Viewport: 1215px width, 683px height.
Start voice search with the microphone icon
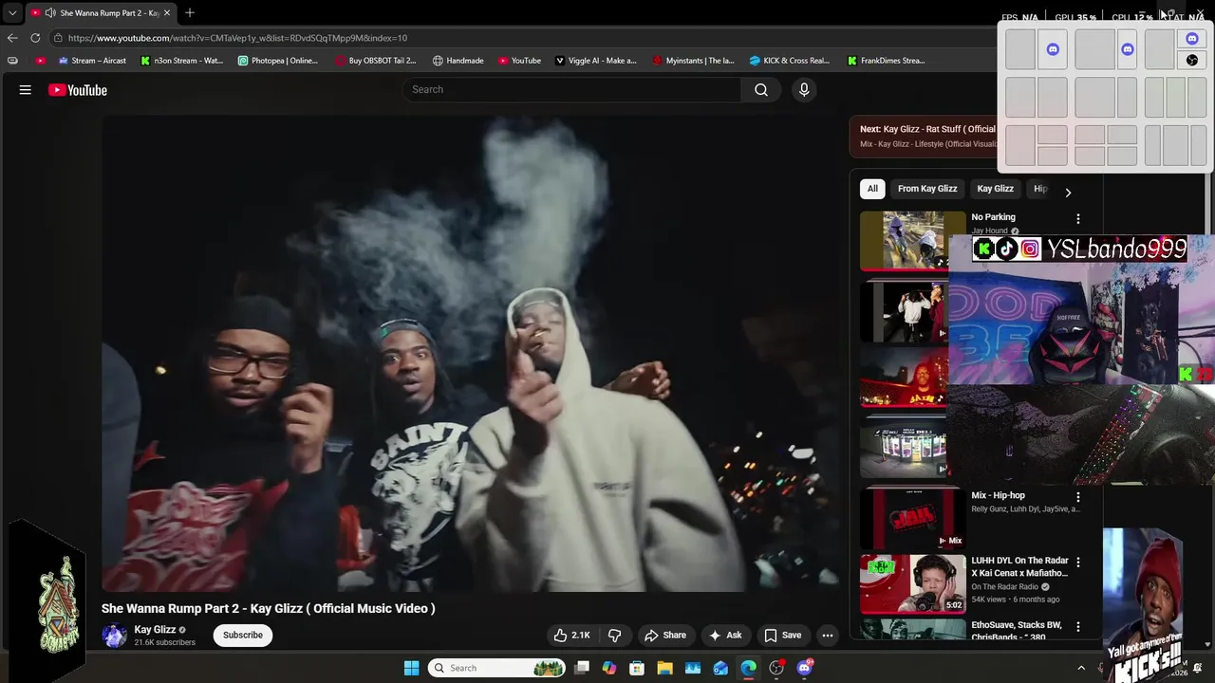pyautogui.click(x=804, y=89)
